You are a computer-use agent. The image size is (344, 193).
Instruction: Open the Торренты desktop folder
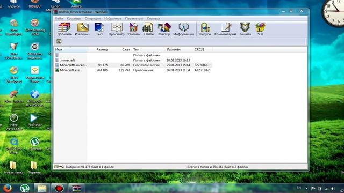34,168
